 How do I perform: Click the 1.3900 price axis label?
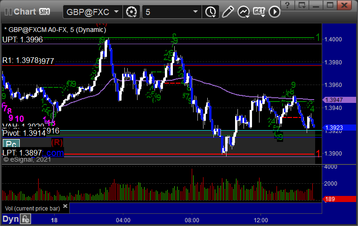coord(334,153)
